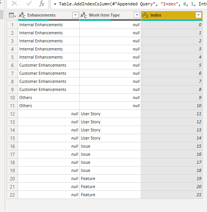Click Index value 11 cell
Viewport: 207px width, 212px height.
coord(172,114)
